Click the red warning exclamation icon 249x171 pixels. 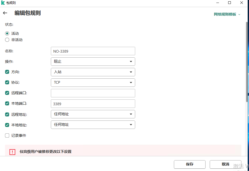(12, 152)
